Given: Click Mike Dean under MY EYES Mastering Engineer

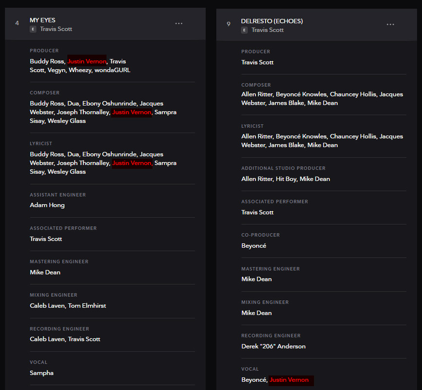Looking at the screenshot, I should [x=45, y=273].
